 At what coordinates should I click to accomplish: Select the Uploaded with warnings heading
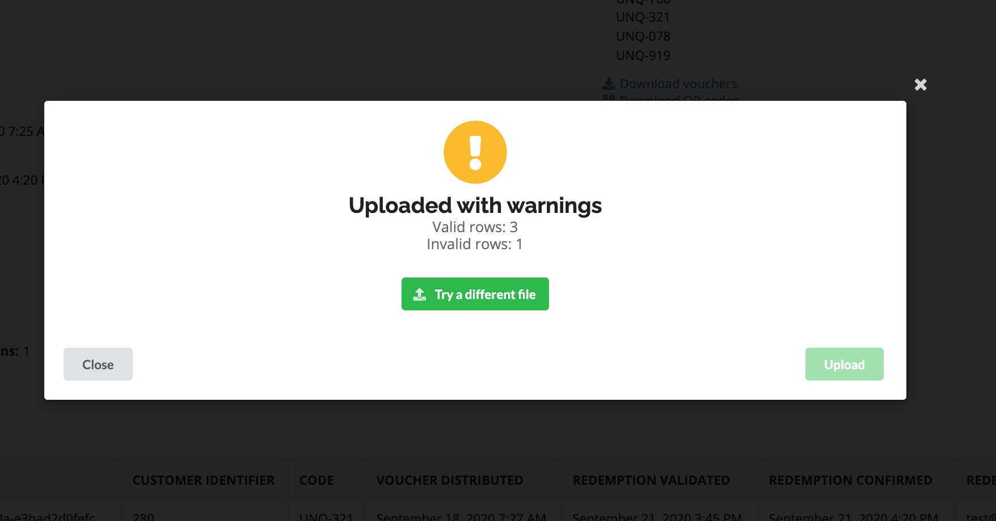click(475, 206)
